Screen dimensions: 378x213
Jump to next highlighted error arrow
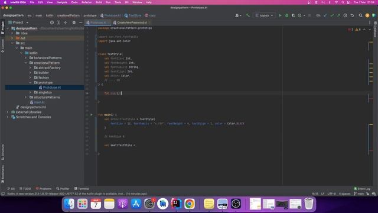pyautogui.click(x=370, y=30)
